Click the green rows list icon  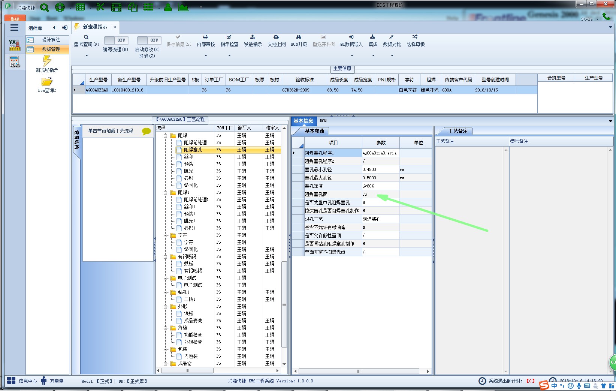148,7
